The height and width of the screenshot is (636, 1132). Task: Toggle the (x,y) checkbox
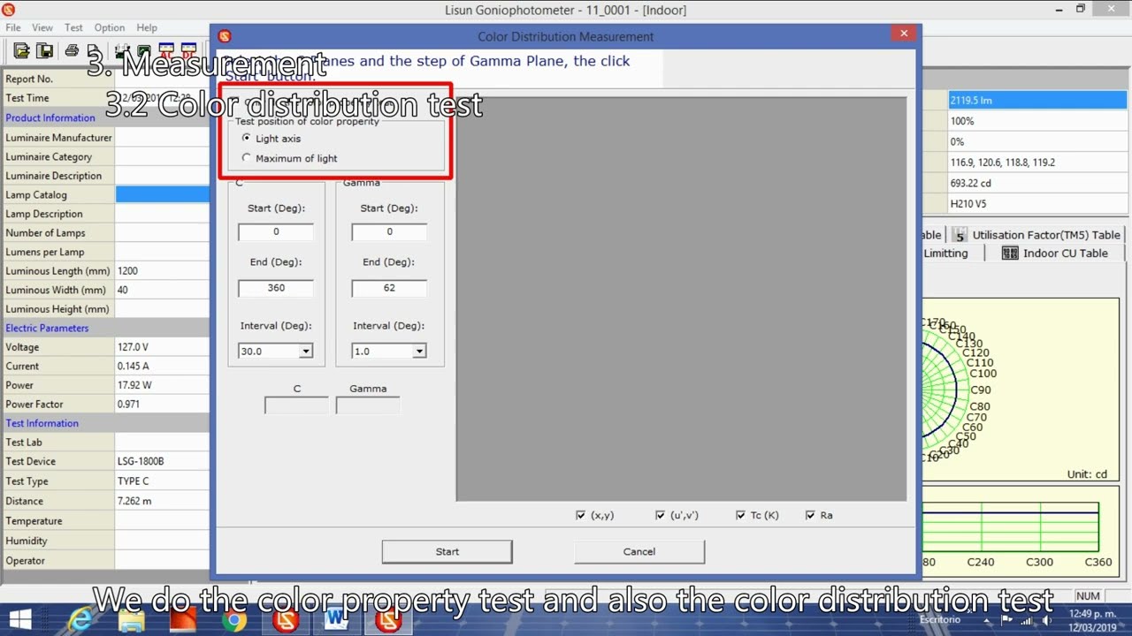[x=580, y=515]
